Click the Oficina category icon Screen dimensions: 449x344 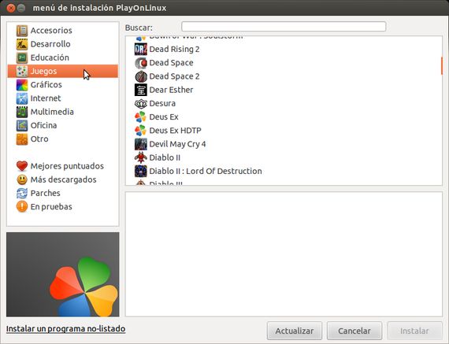[x=22, y=125]
